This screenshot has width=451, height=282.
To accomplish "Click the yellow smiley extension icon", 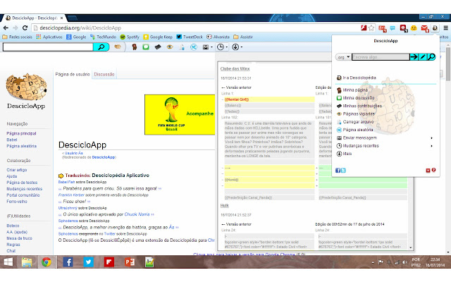I will [414, 28].
